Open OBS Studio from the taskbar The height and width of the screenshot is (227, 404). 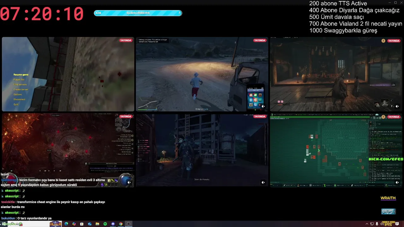tap(128, 224)
